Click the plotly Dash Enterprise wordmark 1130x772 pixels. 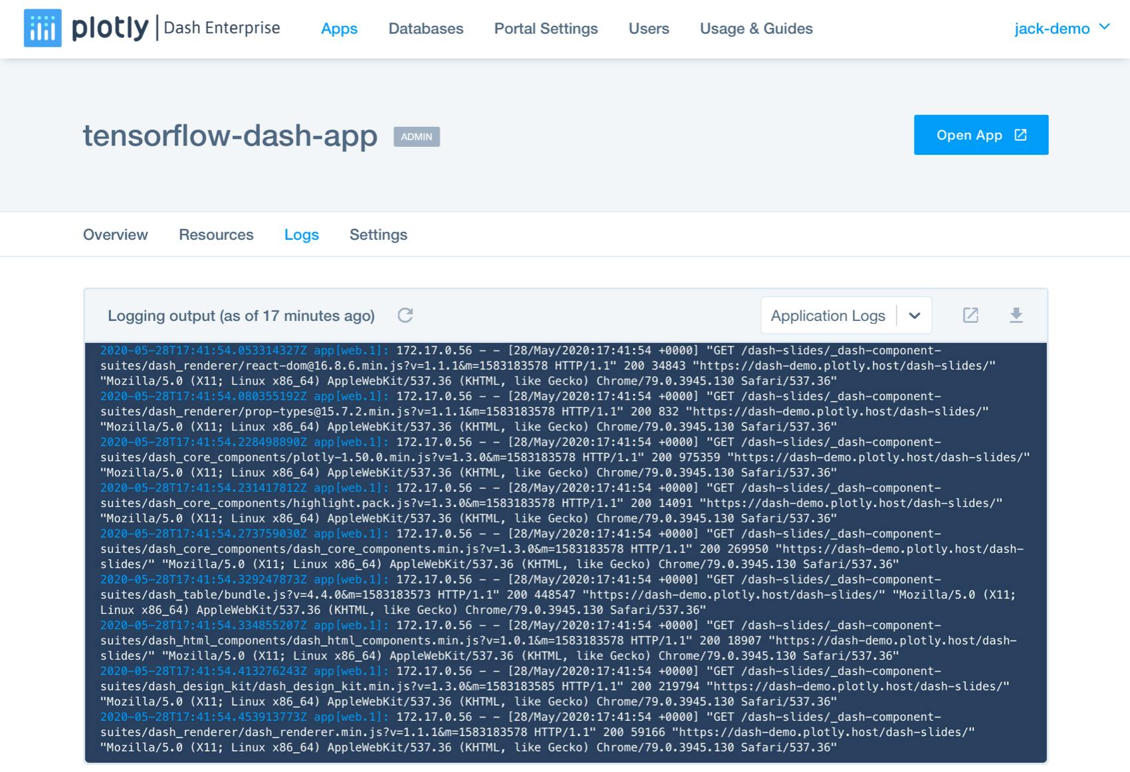click(x=176, y=28)
